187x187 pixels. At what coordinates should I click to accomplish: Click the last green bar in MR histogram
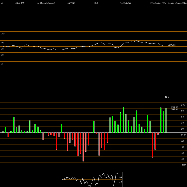click(166, 120)
